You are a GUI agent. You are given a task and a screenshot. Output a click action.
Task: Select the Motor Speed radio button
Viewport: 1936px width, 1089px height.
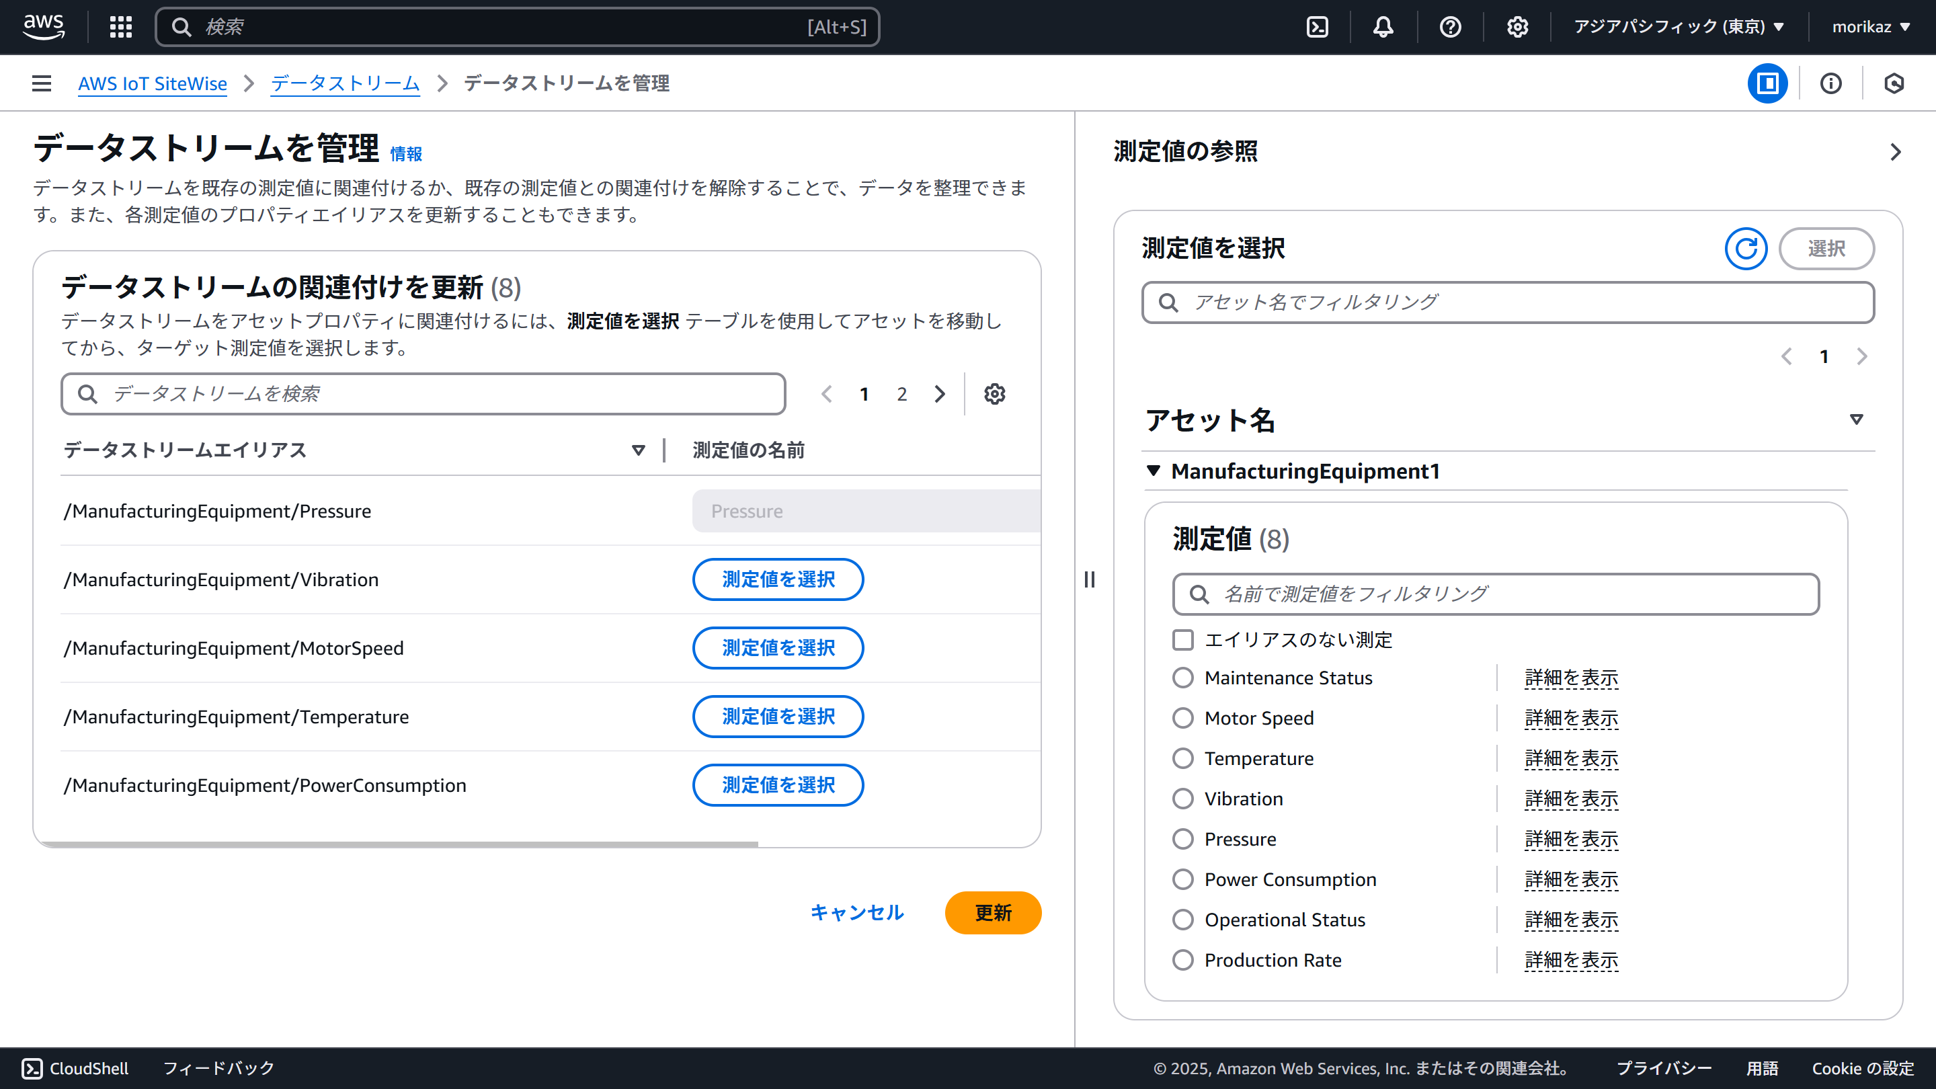1183,718
